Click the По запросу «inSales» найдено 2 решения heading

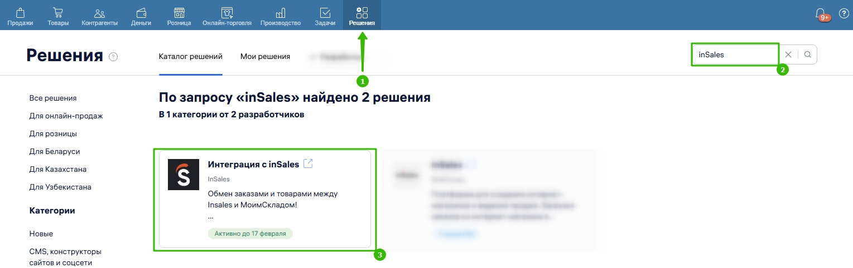coord(295,98)
